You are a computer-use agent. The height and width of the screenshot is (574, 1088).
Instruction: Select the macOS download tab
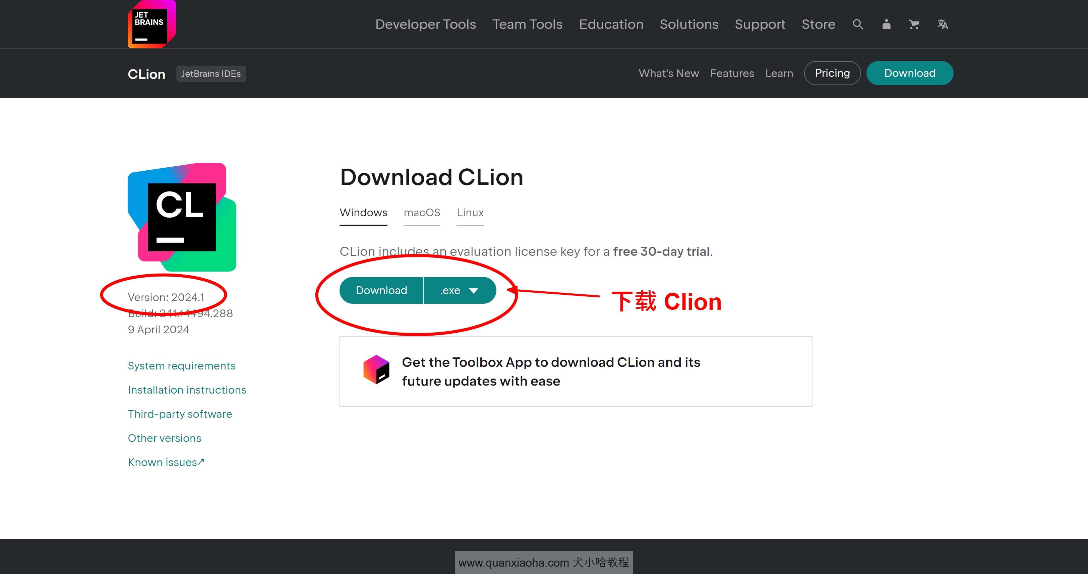click(422, 212)
